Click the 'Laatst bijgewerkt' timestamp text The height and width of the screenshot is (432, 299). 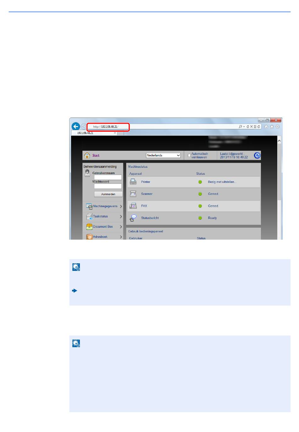pyautogui.click(x=234, y=155)
